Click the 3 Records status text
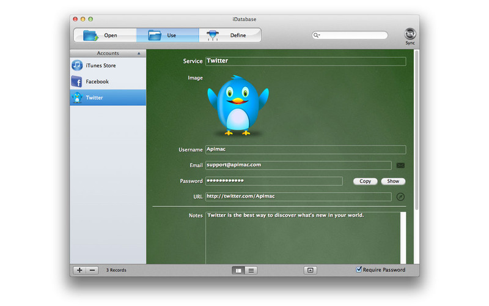This screenshot has width=489, height=306. [x=116, y=270]
